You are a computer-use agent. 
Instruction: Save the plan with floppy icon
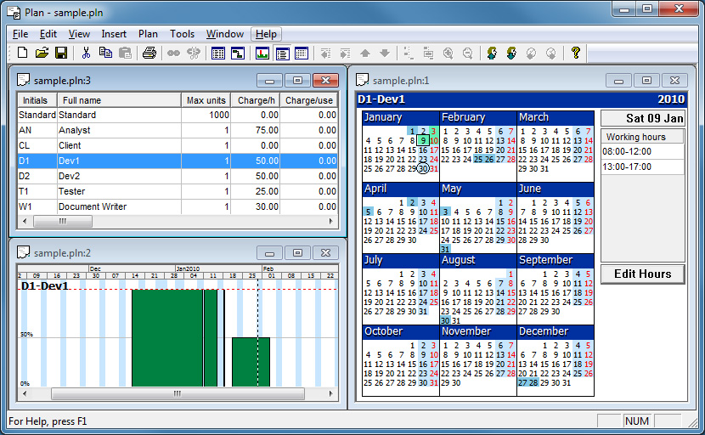(61, 53)
